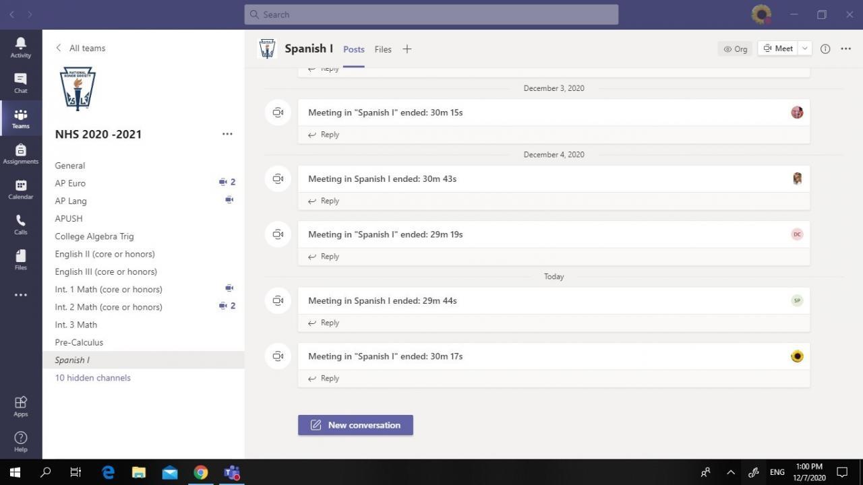Open the 30m 17s meeting ended post
This screenshot has height=485, width=863.
(554, 356)
